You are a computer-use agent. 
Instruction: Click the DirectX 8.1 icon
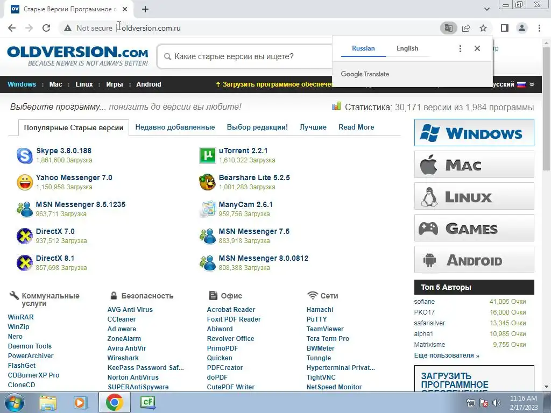point(25,263)
